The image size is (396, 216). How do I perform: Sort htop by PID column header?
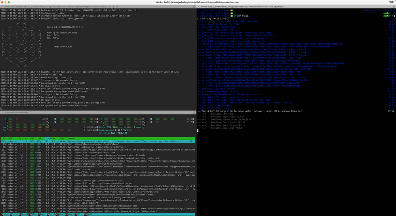(x=5, y=139)
